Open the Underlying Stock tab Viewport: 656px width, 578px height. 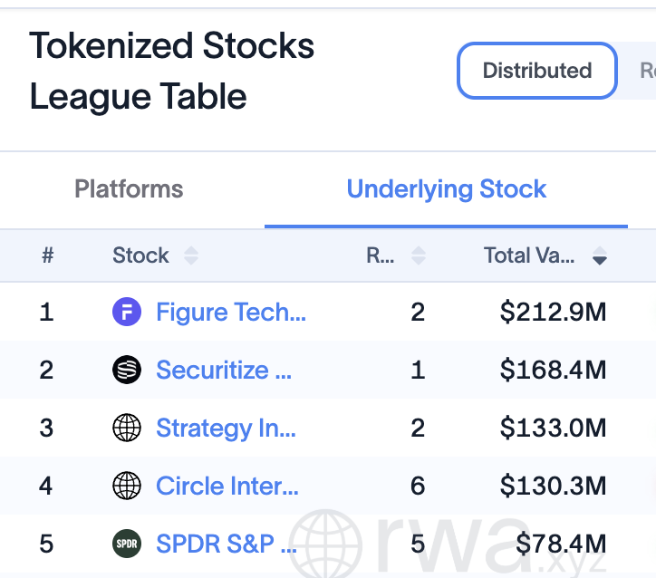tap(447, 189)
